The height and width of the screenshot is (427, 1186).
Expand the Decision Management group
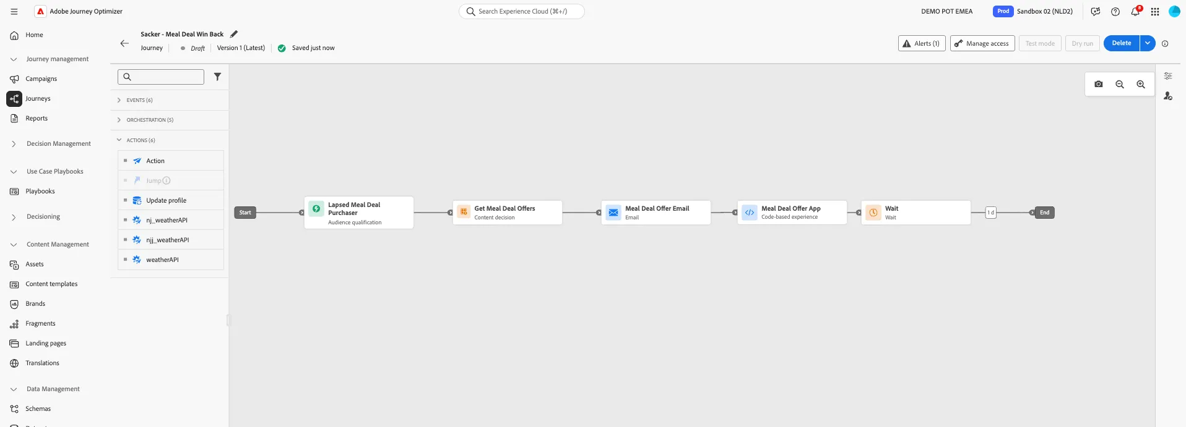(14, 144)
